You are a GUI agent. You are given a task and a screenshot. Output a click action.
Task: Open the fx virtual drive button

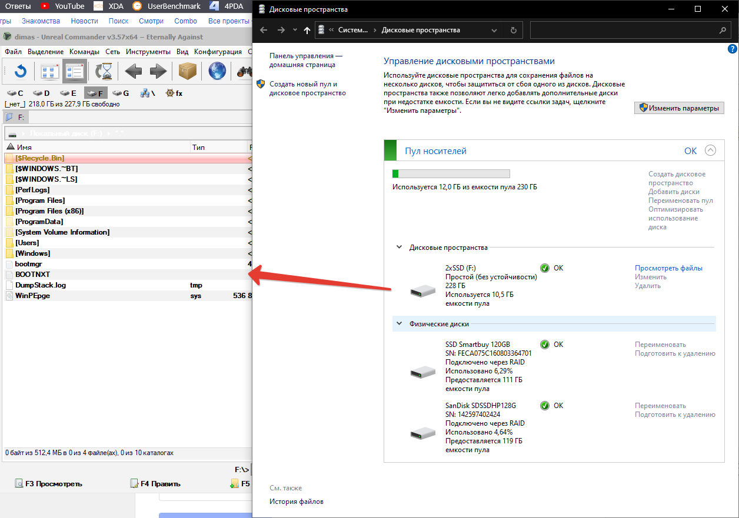(174, 93)
